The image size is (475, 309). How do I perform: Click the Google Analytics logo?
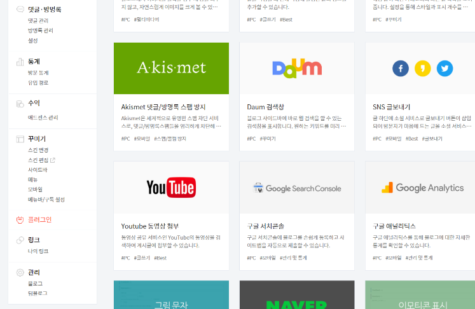click(x=423, y=188)
